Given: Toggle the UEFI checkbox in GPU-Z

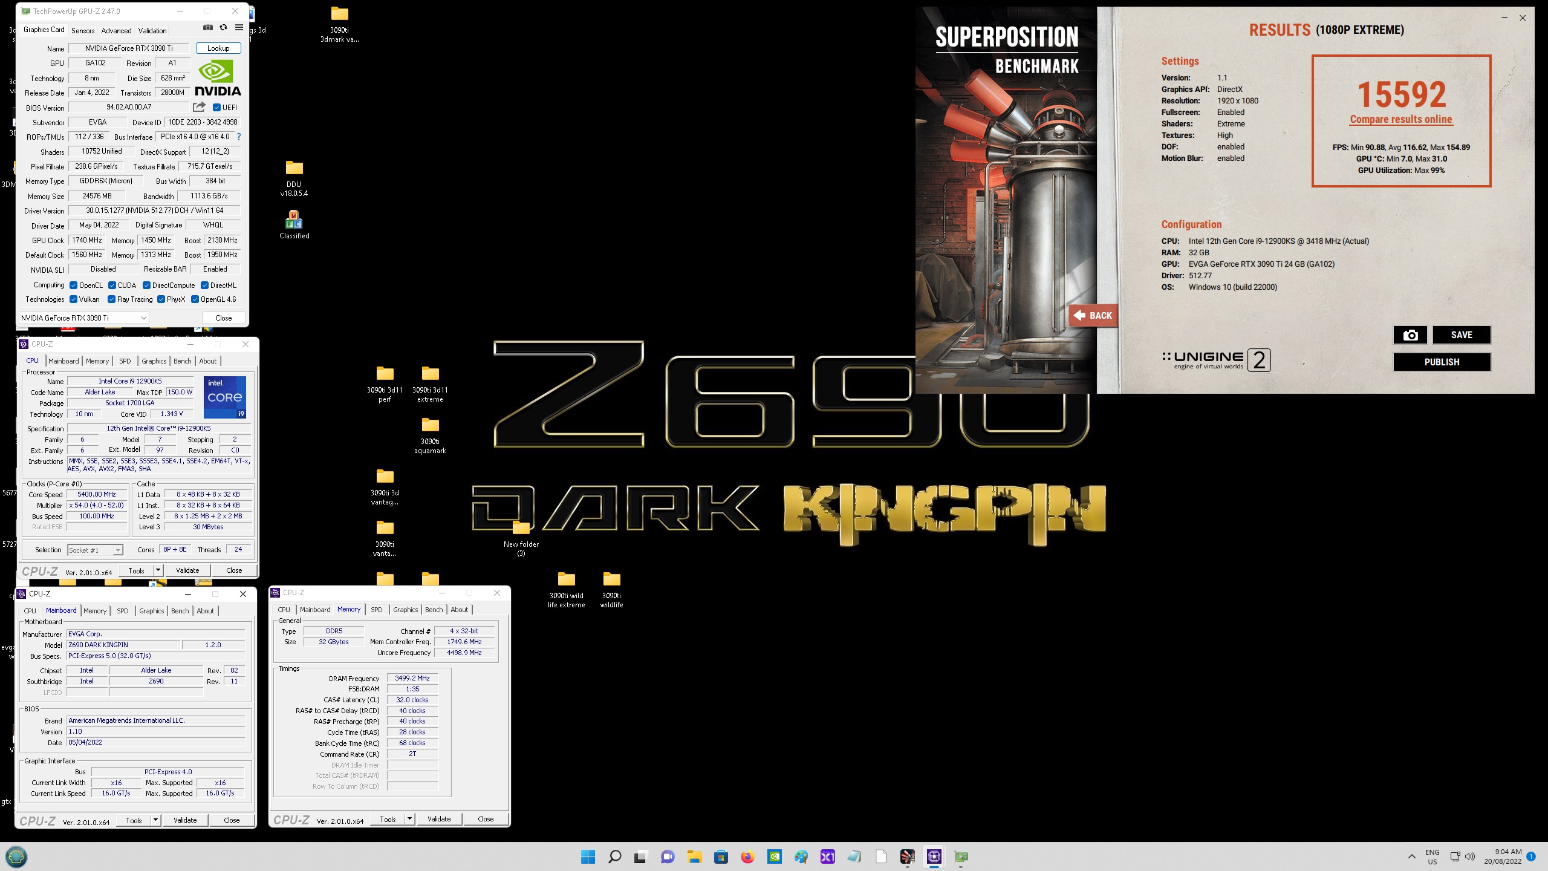Looking at the screenshot, I should click(216, 108).
